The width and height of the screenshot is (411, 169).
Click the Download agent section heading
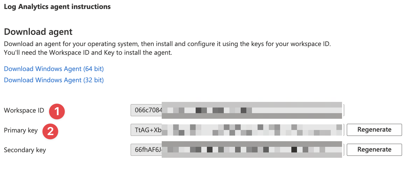(x=38, y=32)
